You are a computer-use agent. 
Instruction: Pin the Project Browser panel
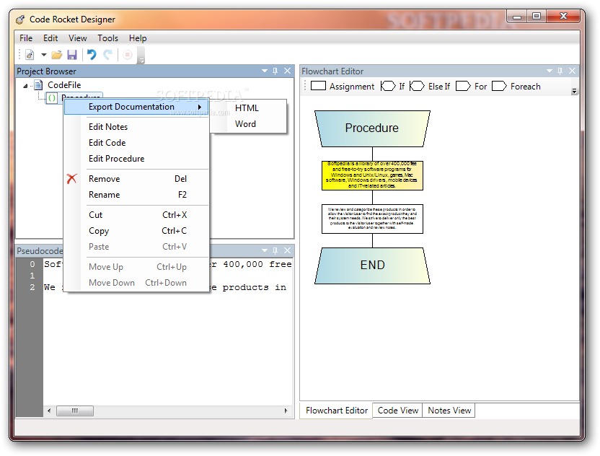pyautogui.click(x=275, y=71)
